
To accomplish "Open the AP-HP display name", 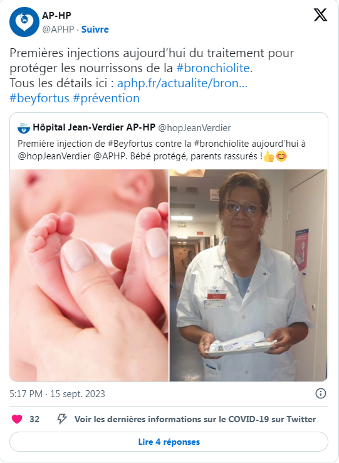I will tap(56, 15).
